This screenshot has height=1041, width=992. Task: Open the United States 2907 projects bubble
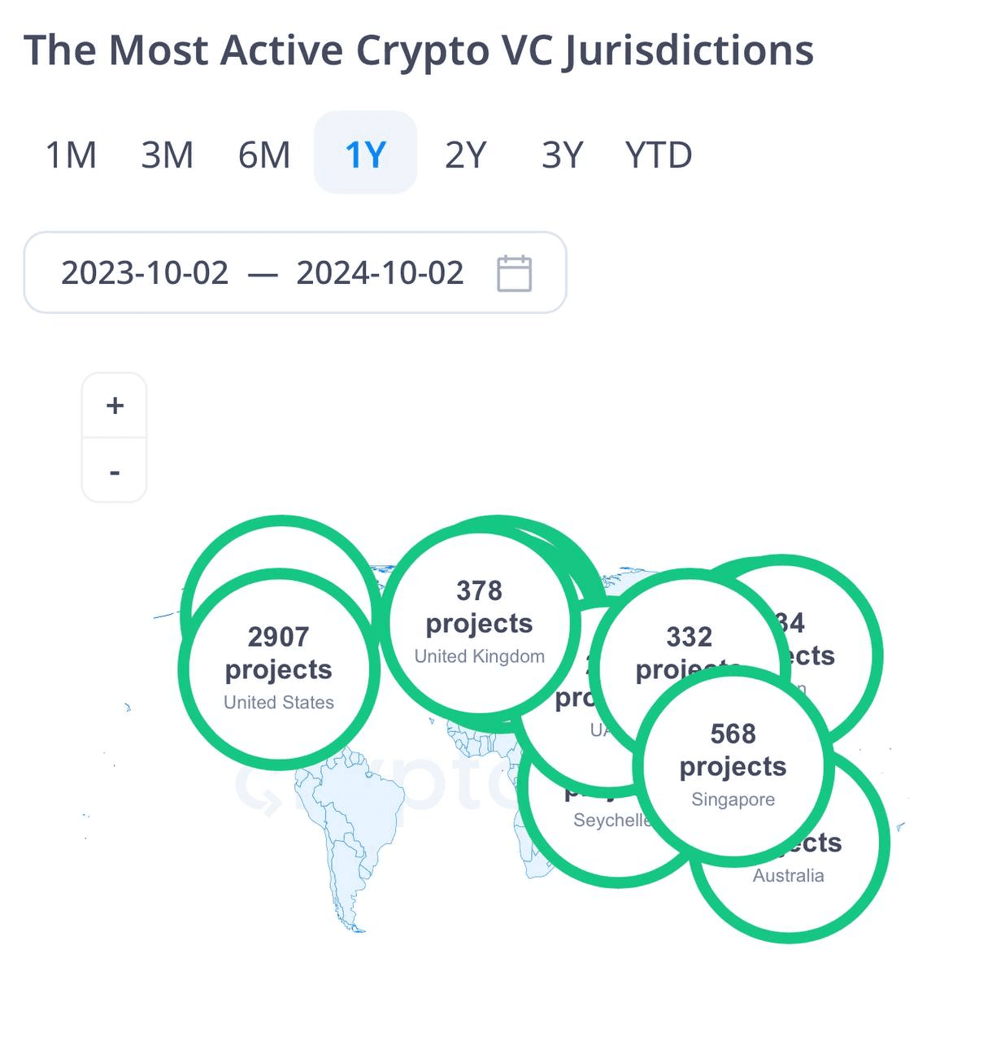point(279,669)
